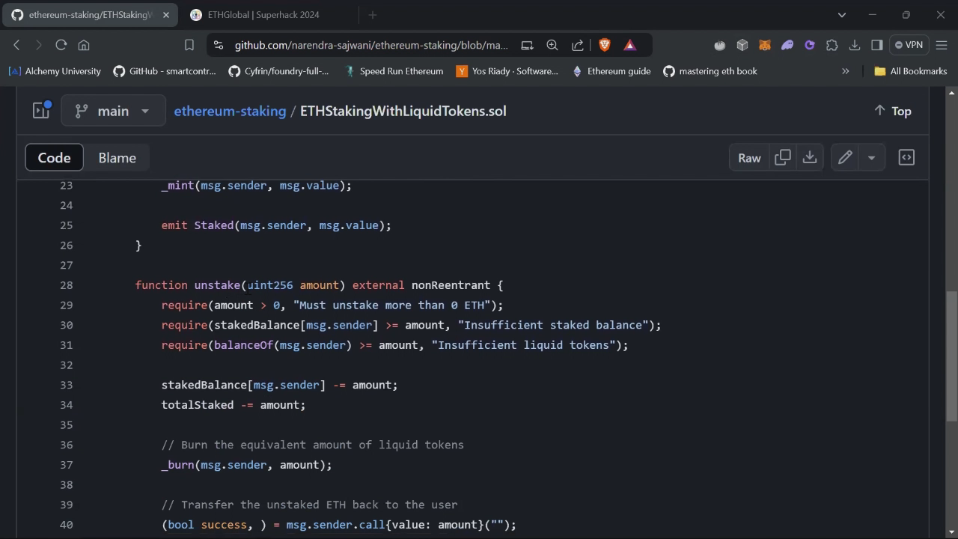Open the main branch selector dropdown

tap(113, 111)
